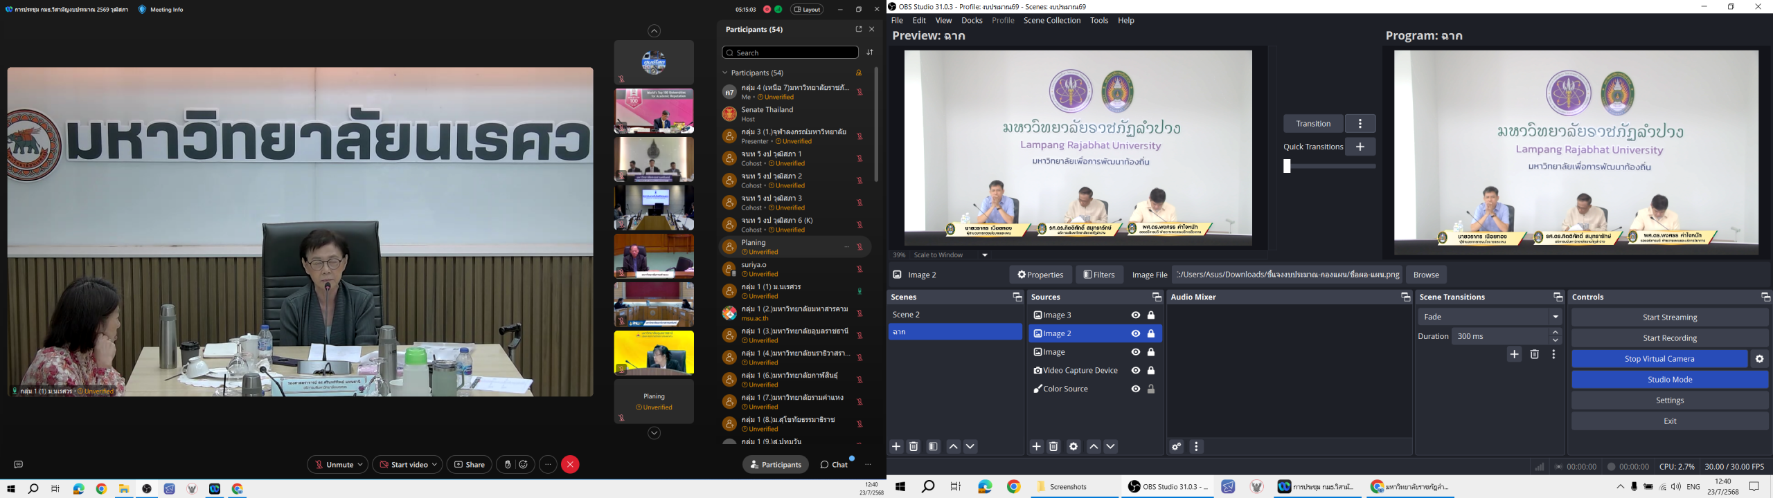Screen dimensions: 1773x498
Task: Remove selected scene with Scenes trash icon
Action: (x=914, y=447)
